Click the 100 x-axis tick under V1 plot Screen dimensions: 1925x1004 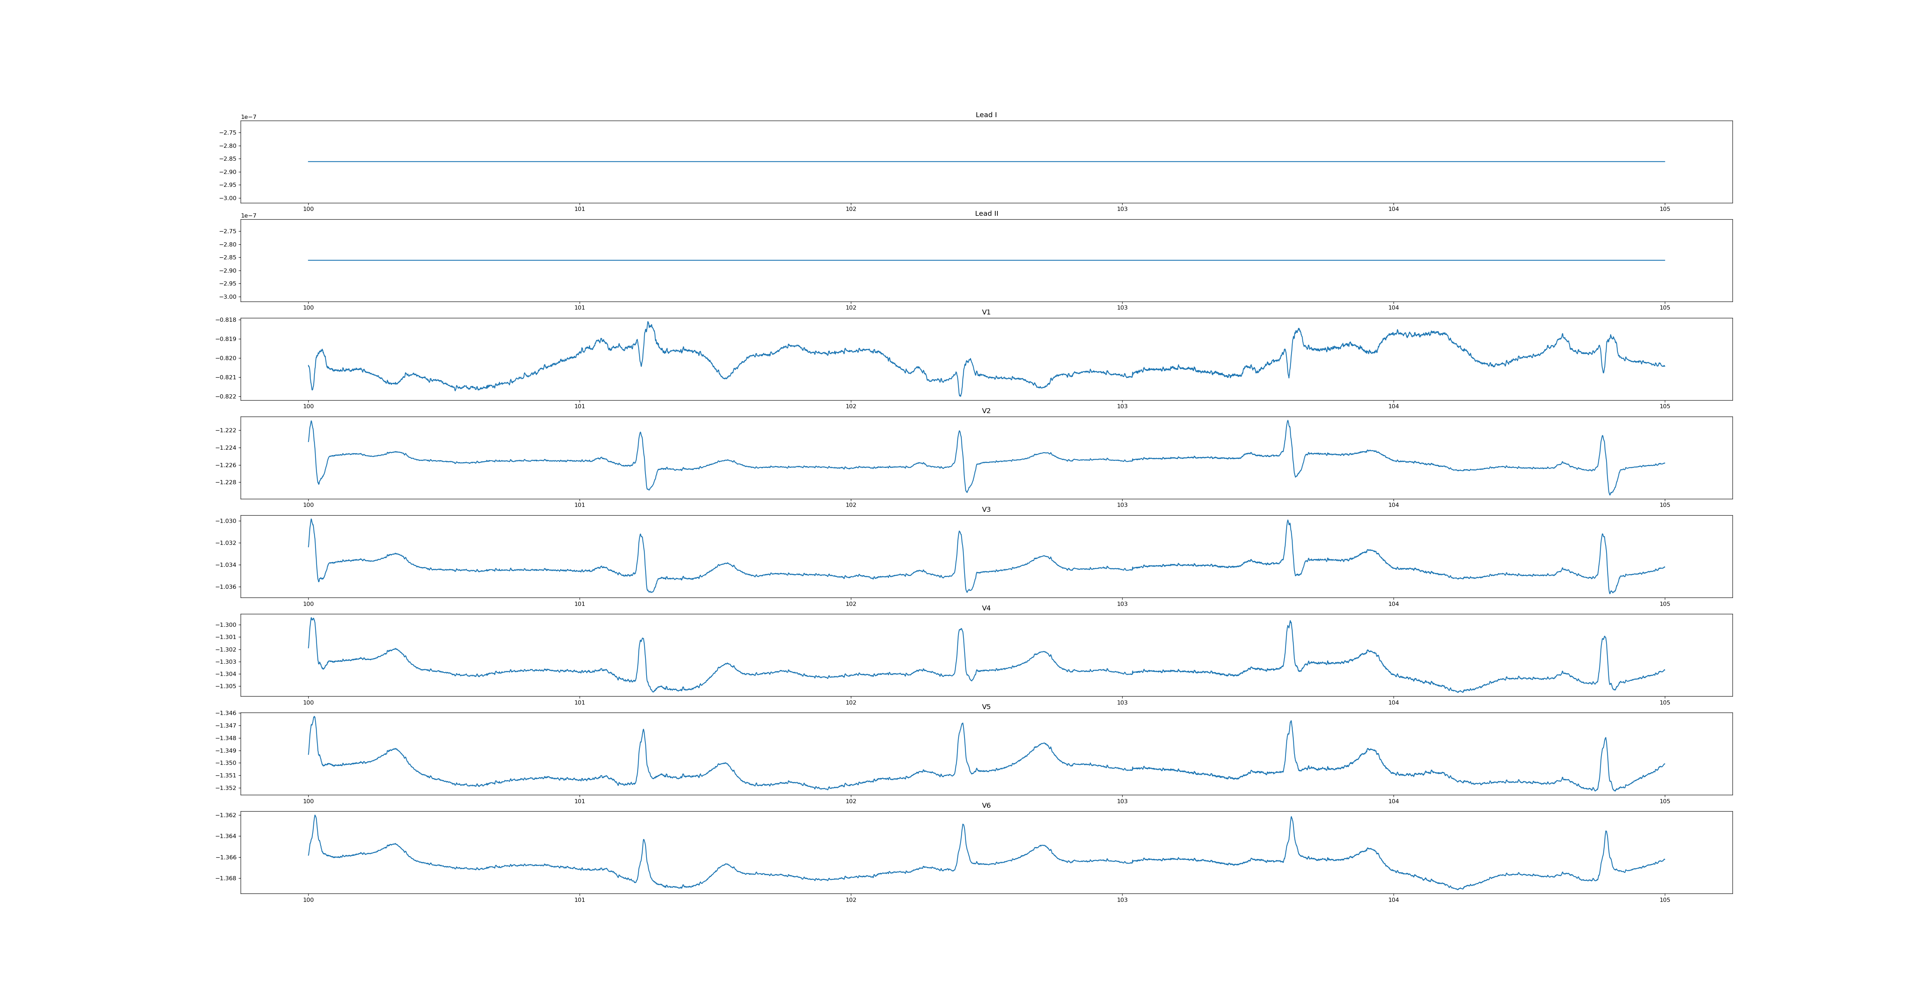[x=308, y=406]
